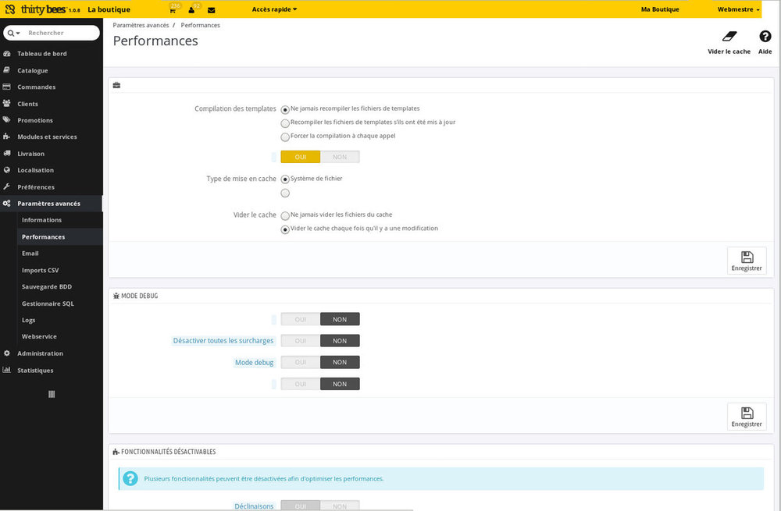Go to Gestionnaire SQL submenu item
Image resolution: width=781 pixels, height=511 pixels.
(x=48, y=303)
